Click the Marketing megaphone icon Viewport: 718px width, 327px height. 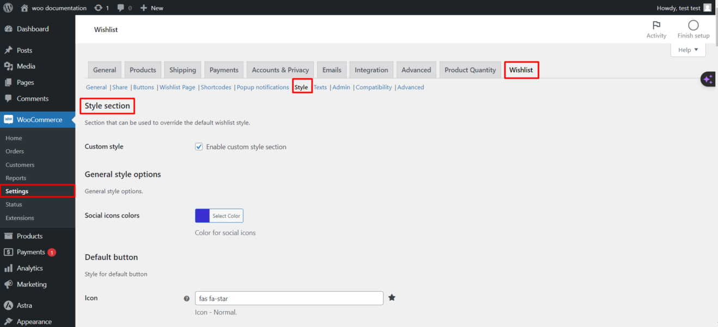point(10,284)
